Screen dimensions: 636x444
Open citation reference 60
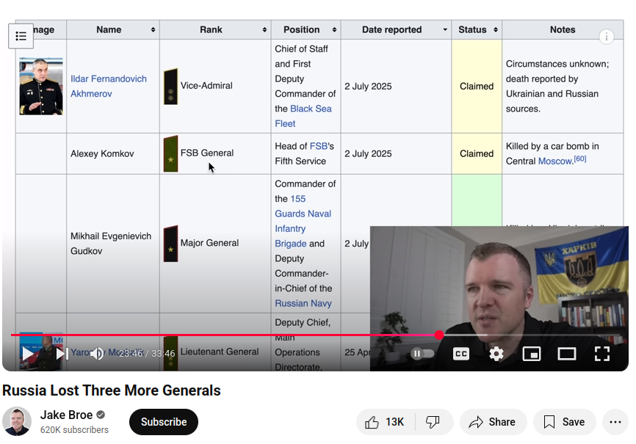[580, 159]
